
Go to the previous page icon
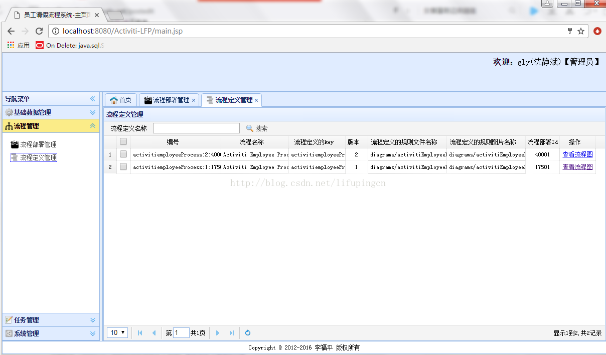click(x=154, y=333)
